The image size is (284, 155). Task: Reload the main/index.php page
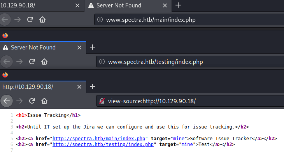[30, 19]
